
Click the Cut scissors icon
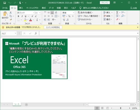click(x=11, y=13)
